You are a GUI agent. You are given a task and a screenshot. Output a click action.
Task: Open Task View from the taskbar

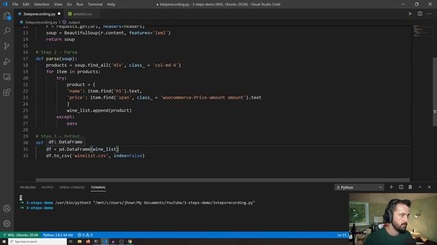coord(71,242)
